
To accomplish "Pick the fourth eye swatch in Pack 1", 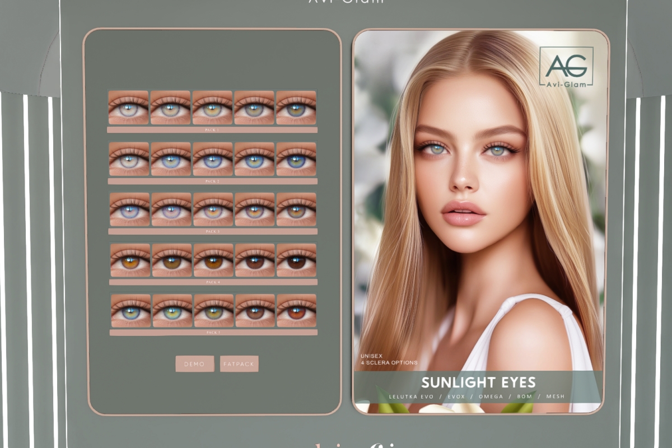I will click(254, 108).
